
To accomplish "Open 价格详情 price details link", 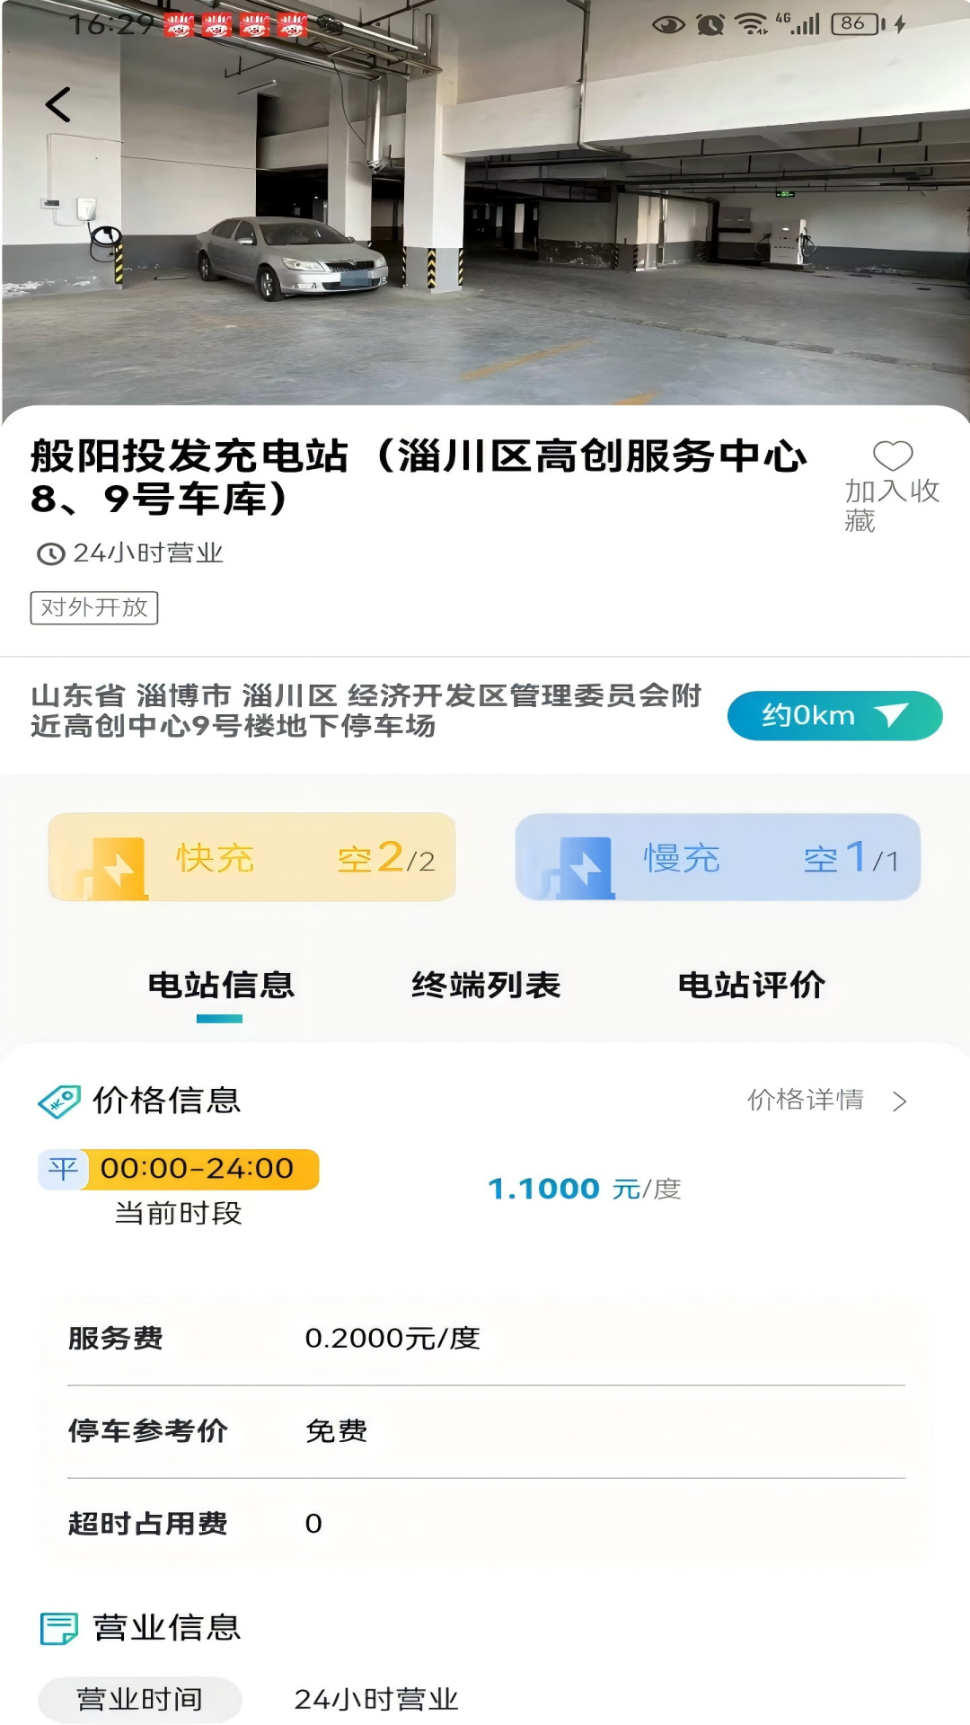I will click(806, 1100).
